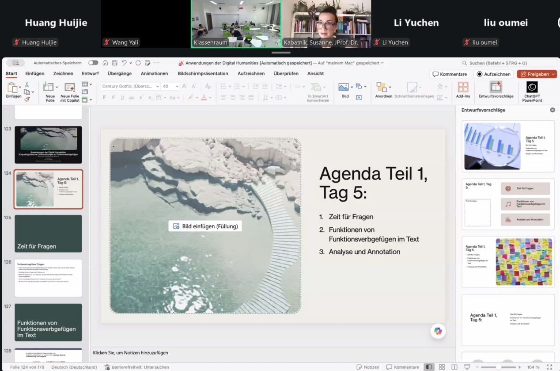The width and height of the screenshot is (560, 371).
Task: Undo the last action
Action: (125, 63)
